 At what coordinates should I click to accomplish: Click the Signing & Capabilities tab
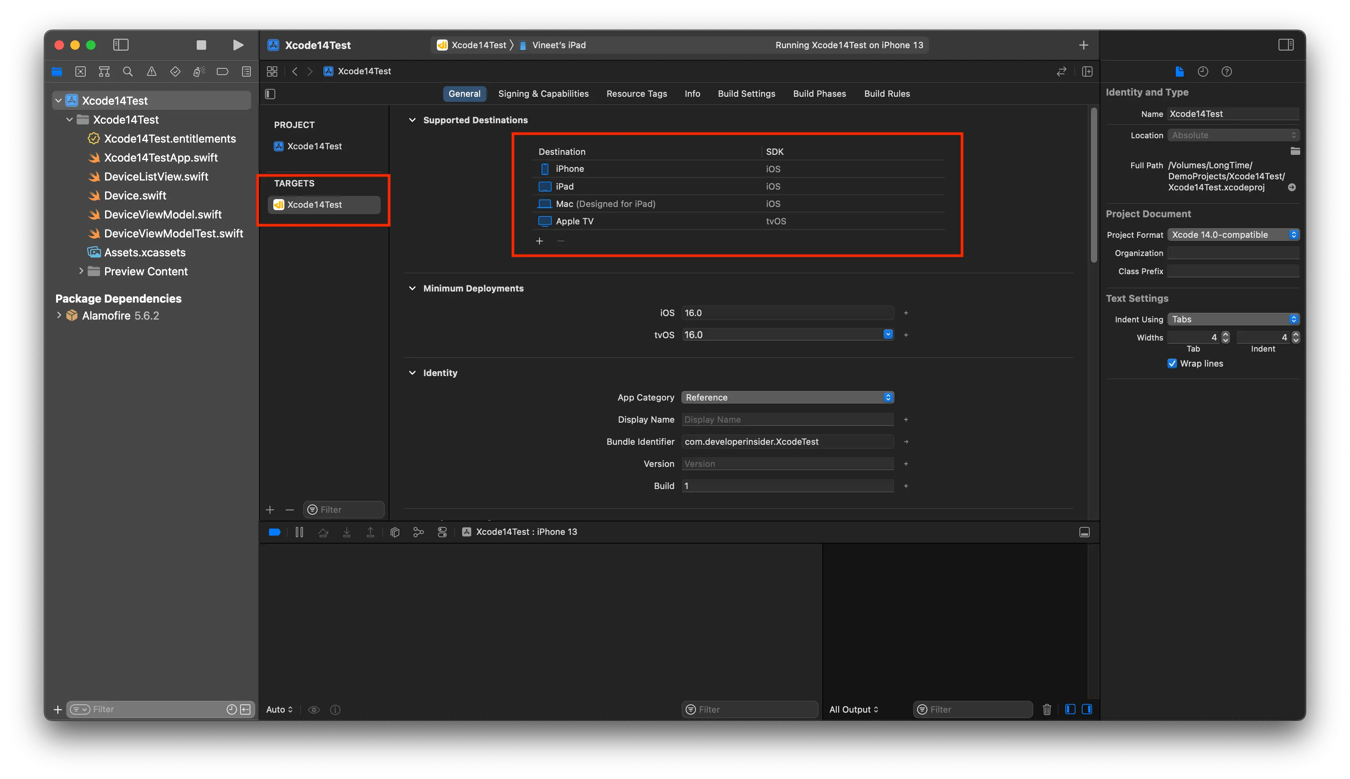tap(543, 94)
